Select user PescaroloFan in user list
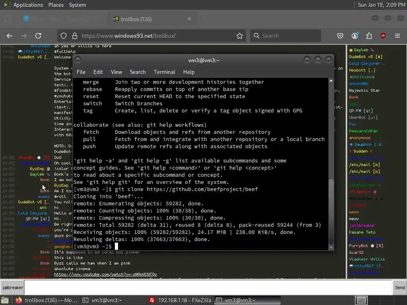This screenshot has height=305, width=407. 363,131
